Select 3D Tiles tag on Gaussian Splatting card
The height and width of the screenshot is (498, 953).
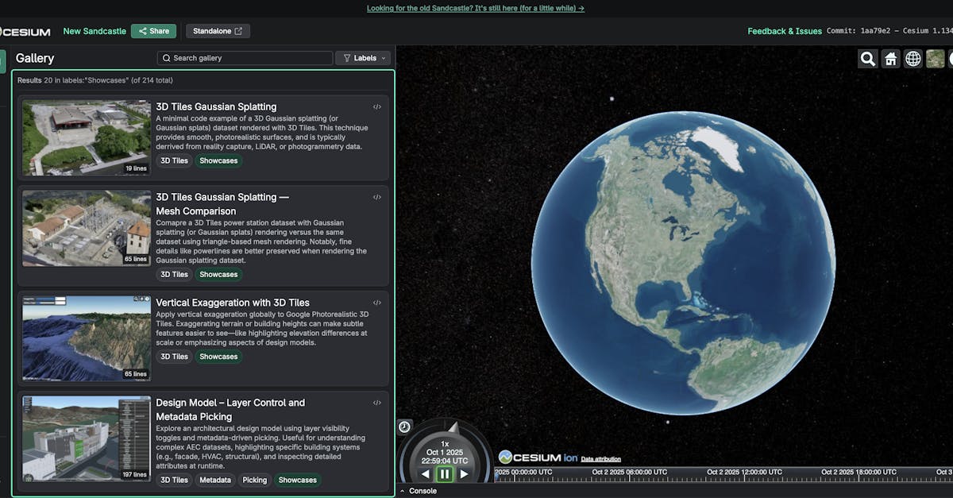(174, 160)
